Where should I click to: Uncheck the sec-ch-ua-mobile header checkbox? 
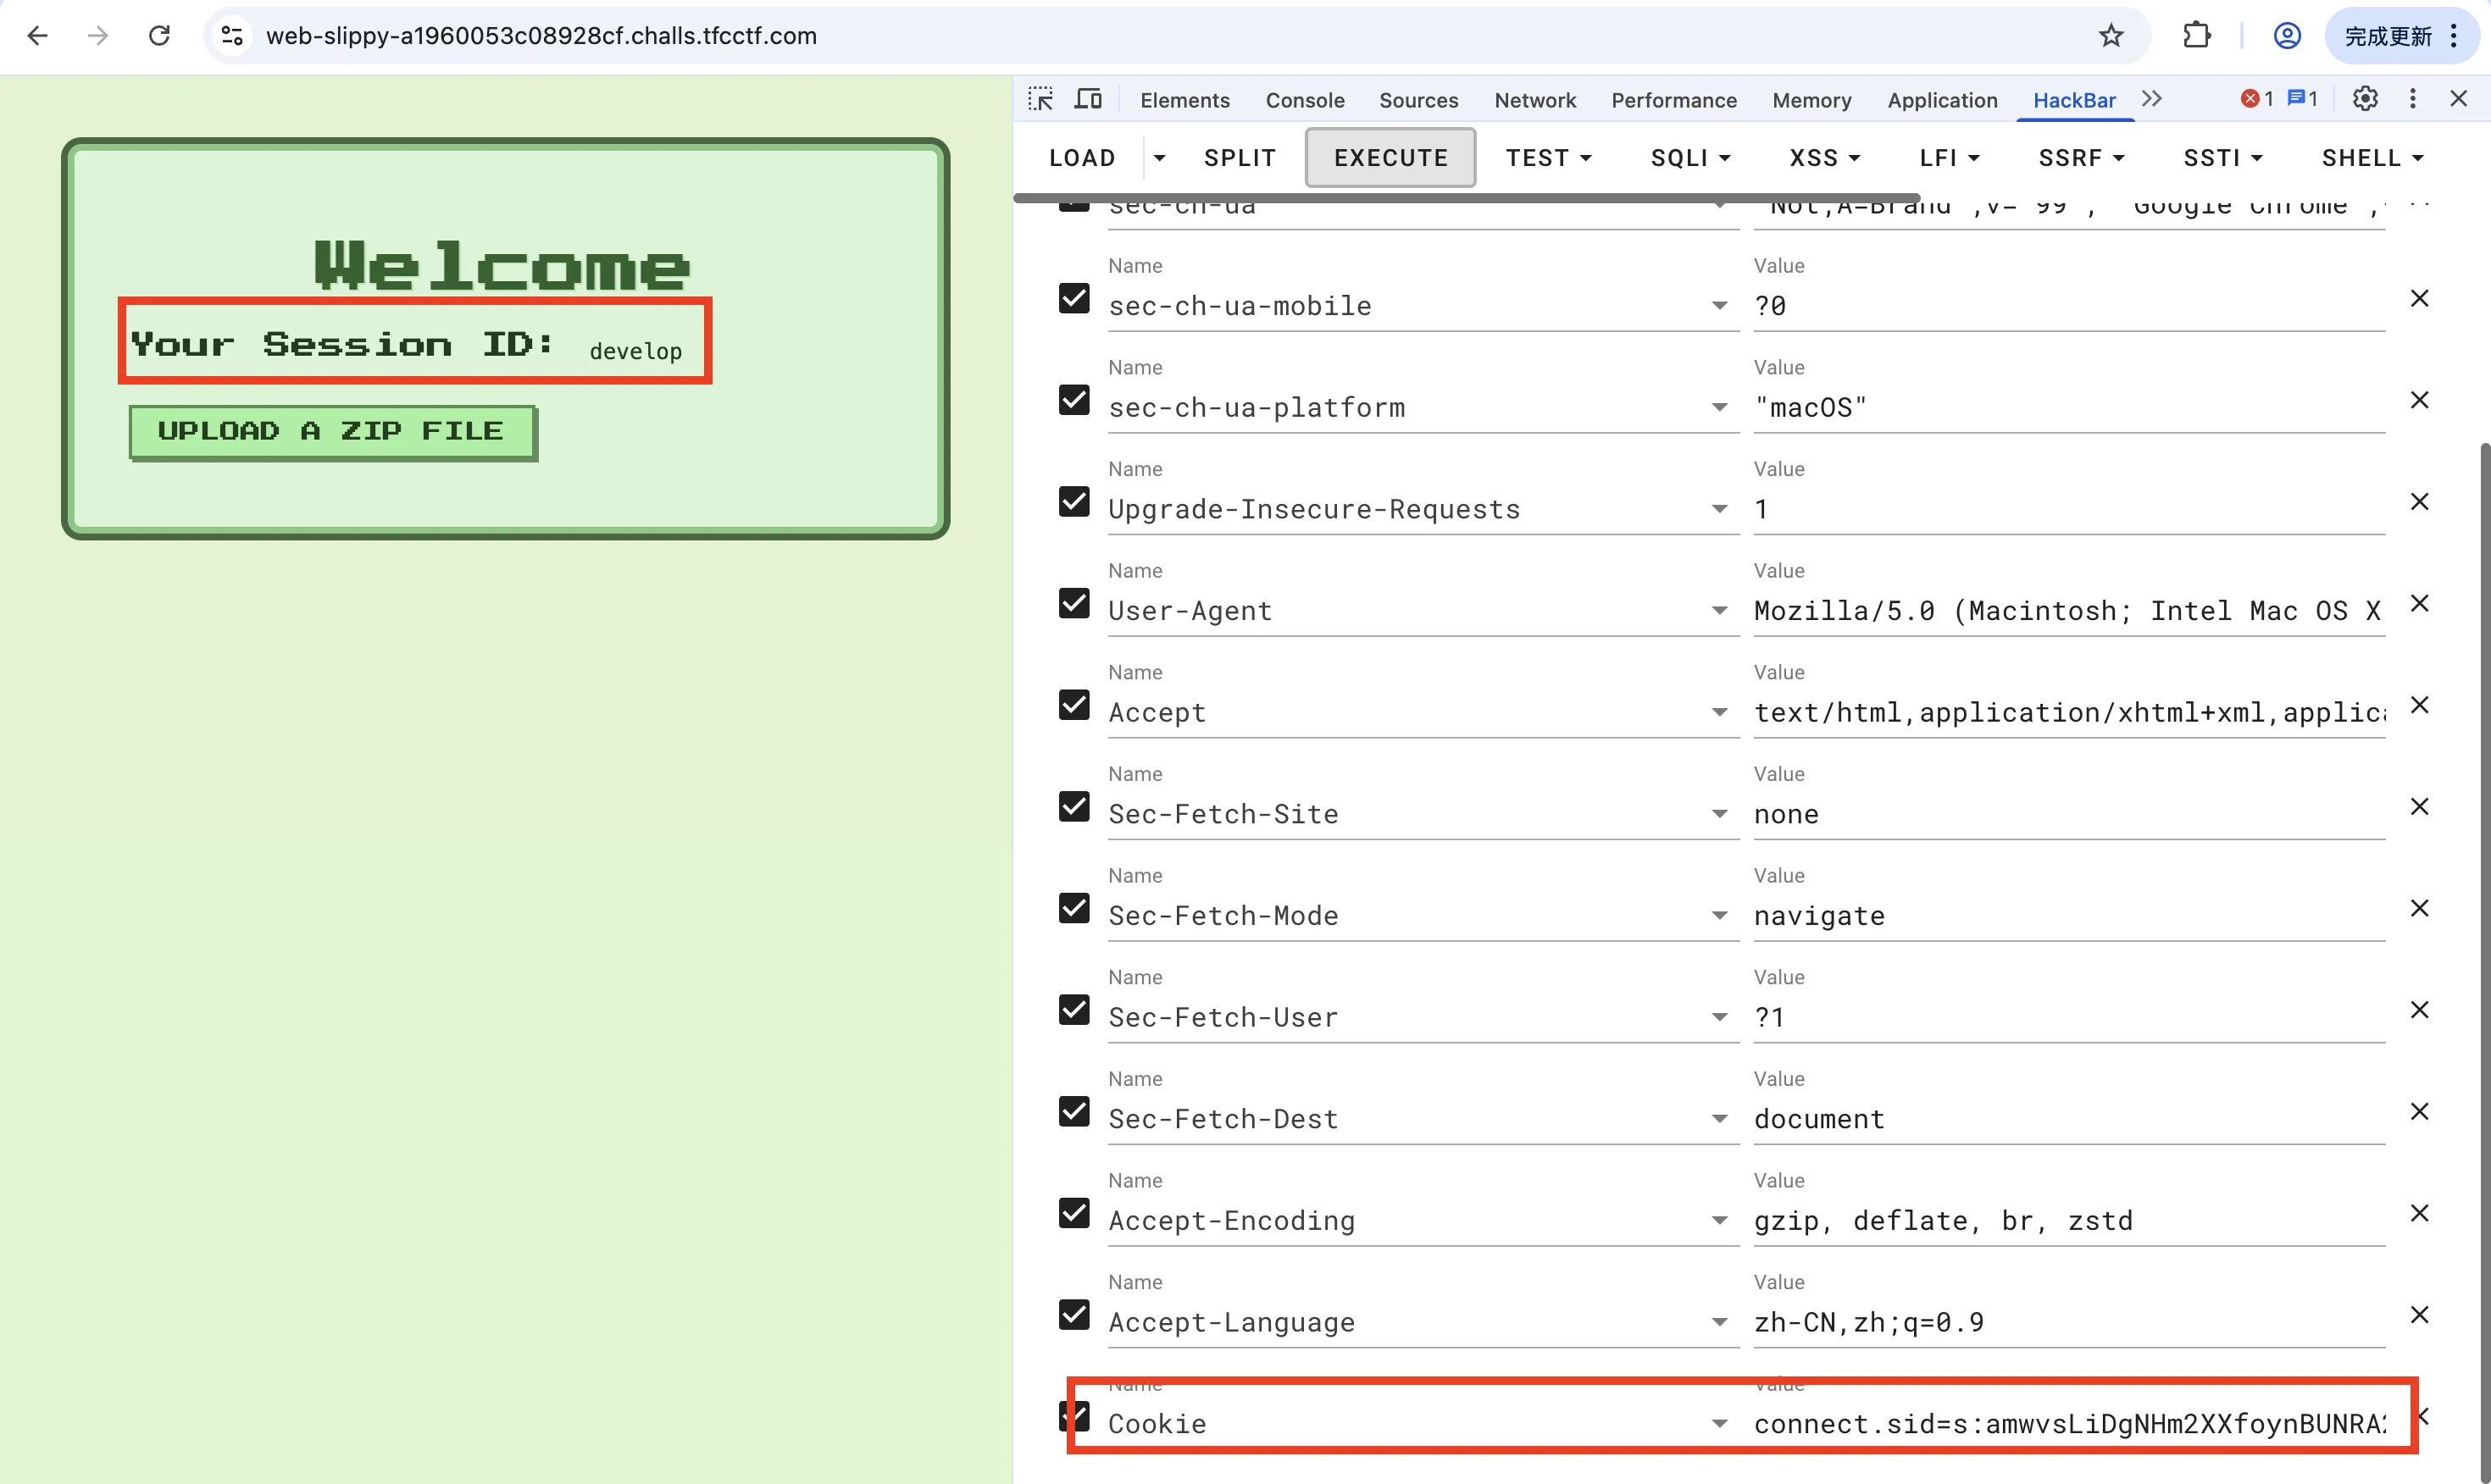pos(1074,299)
